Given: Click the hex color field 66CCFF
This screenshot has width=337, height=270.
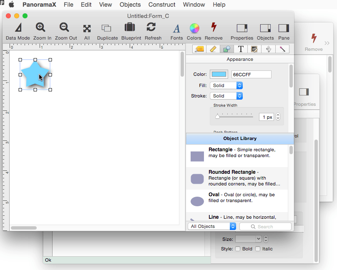Looking at the screenshot, I should click(x=251, y=75).
